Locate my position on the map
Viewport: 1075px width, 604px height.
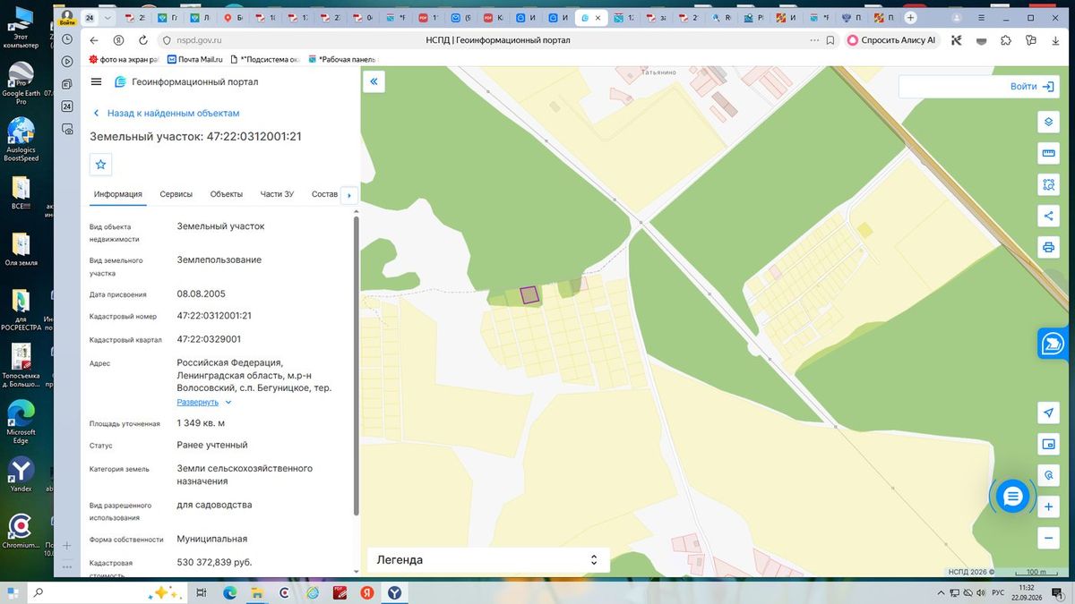pyautogui.click(x=1048, y=413)
